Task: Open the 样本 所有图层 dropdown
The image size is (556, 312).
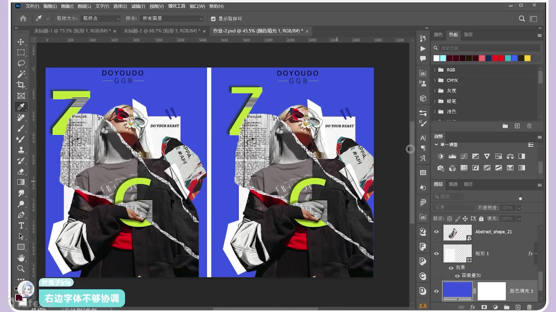Action: 172,18
